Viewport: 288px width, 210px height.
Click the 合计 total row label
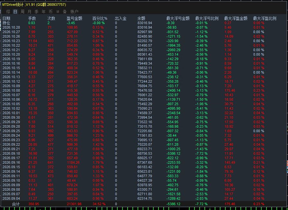click(16, 204)
